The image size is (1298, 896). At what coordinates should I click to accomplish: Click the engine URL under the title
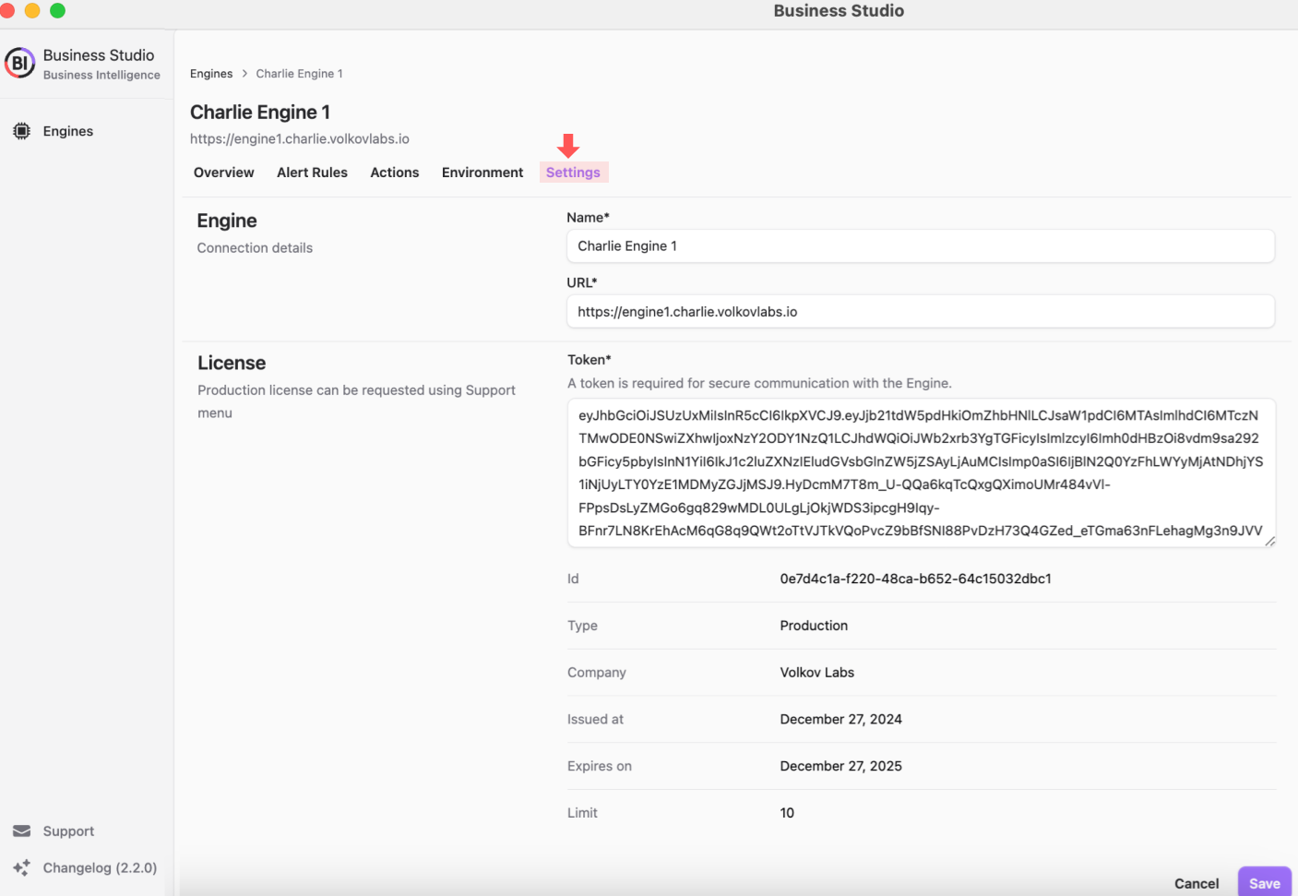[300, 138]
